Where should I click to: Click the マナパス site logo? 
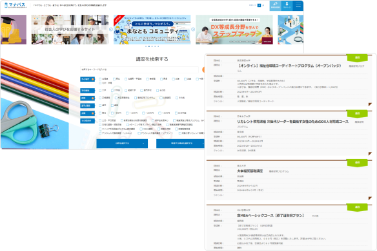[15, 5]
